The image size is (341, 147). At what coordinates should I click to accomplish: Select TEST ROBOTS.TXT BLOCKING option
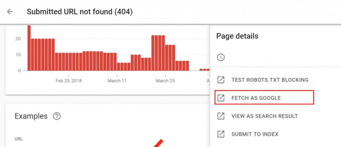pos(270,80)
